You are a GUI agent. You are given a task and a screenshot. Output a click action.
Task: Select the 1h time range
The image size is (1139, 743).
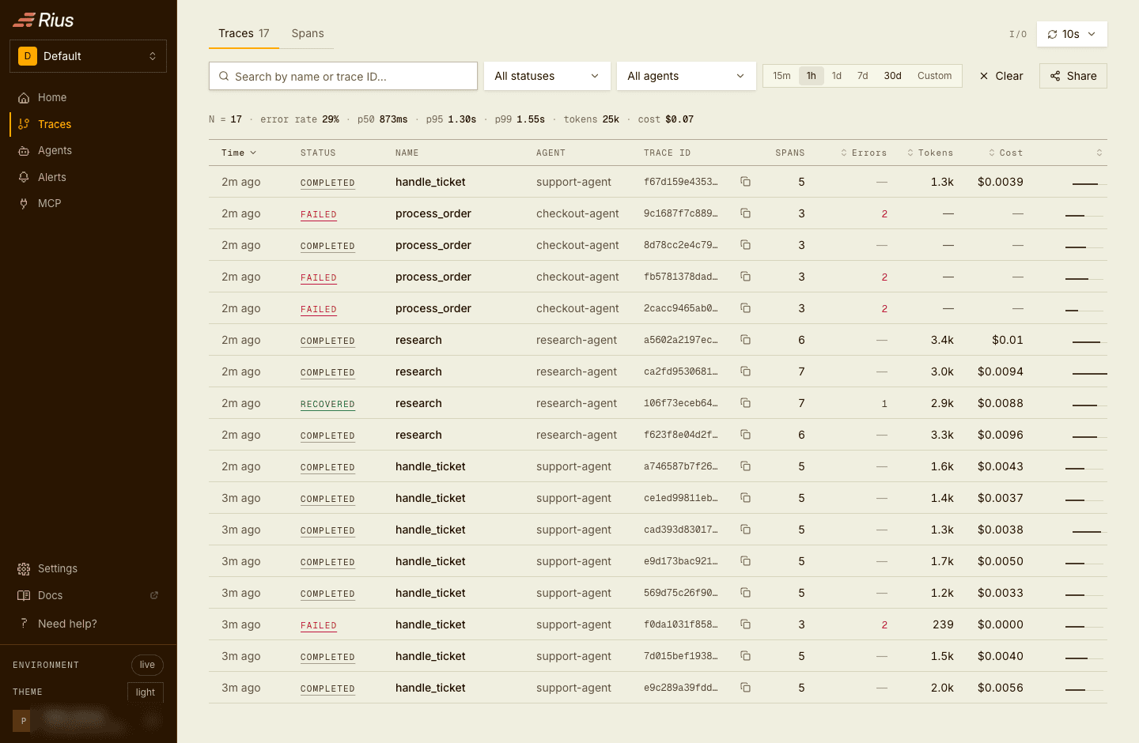(812, 76)
